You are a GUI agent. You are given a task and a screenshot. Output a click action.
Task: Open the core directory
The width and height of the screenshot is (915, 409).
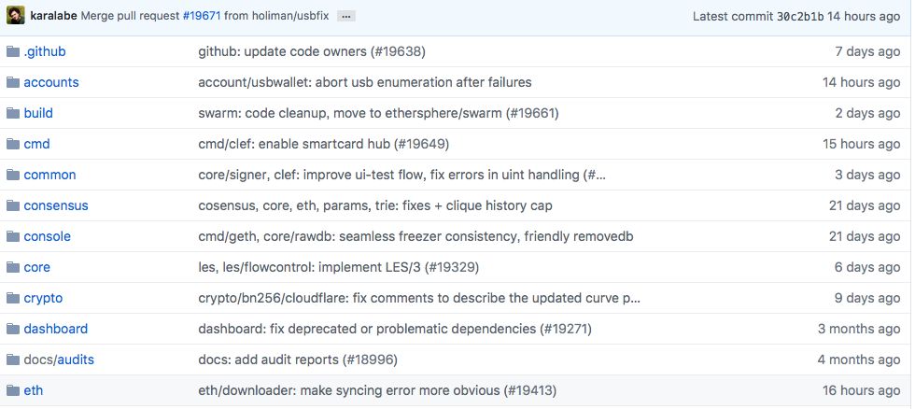(37, 267)
